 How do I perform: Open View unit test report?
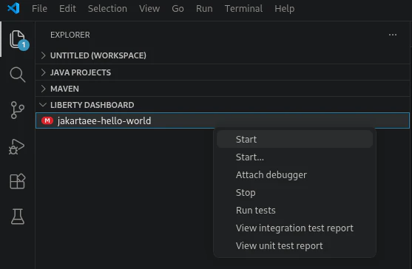click(x=294, y=246)
